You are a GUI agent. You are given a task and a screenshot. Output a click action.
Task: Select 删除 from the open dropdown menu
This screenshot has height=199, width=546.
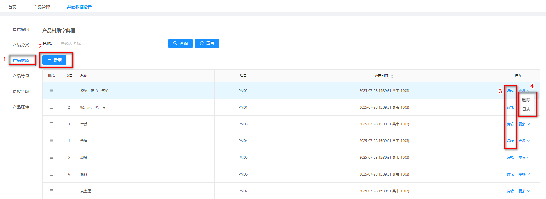point(526,100)
